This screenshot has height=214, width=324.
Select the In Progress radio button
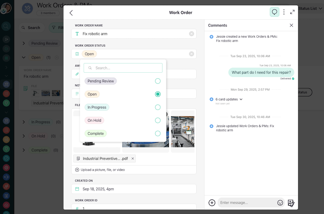coord(158,107)
